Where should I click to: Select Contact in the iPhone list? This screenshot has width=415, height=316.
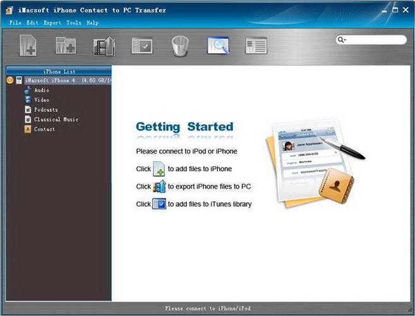coord(44,130)
